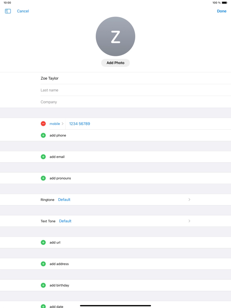Tap the green plus beside add pronouns

43,178
